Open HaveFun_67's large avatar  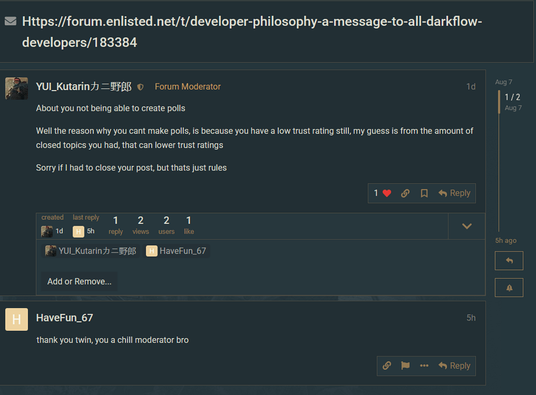pyautogui.click(x=17, y=319)
